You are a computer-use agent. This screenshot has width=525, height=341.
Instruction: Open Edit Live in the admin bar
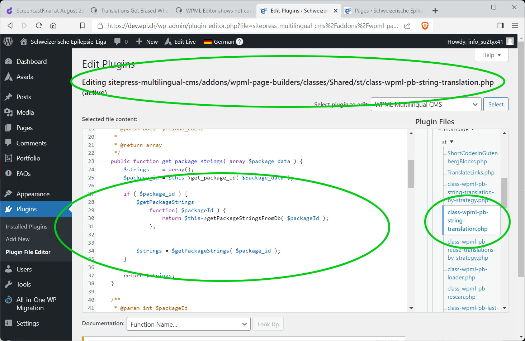[180, 42]
